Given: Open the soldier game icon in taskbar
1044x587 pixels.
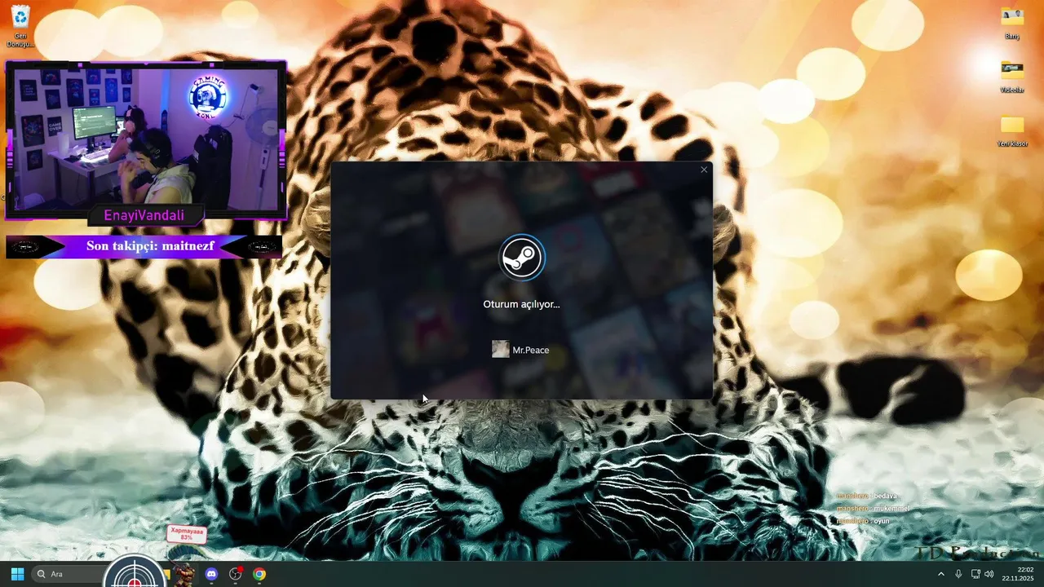Looking at the screenshot, I should click(x=184, y=574).
